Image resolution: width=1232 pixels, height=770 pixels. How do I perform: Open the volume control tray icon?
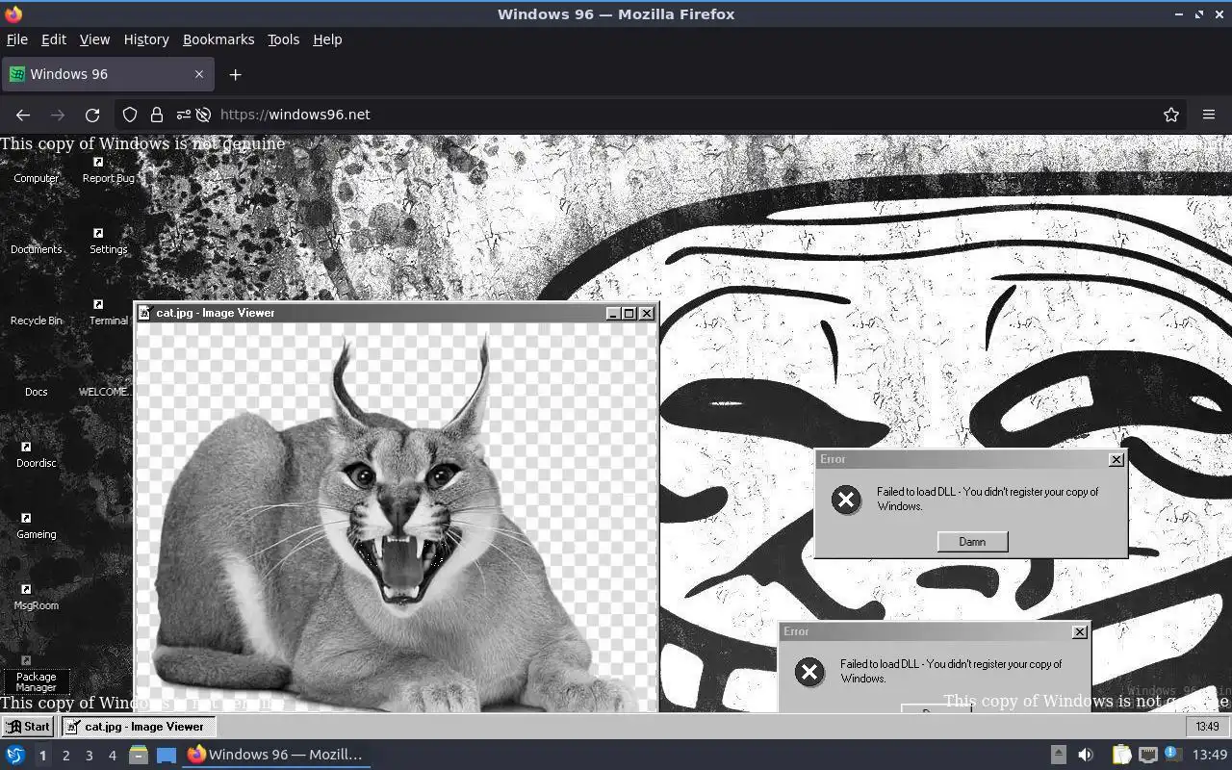pos(1086,755)
